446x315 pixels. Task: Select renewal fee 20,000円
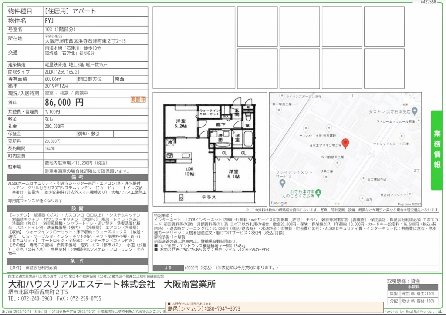point(53,141)
